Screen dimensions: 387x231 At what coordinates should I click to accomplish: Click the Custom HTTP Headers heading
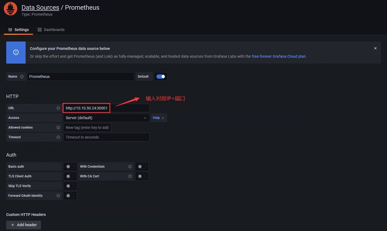pos(26,215)
